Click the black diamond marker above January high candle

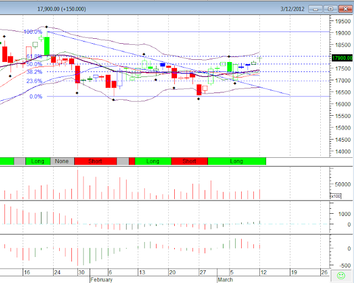click(x=46, y=27)
